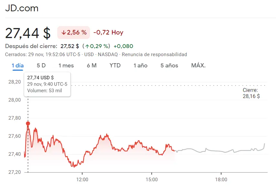This screenshot has height=188, width=276.
Task: Switch to the 5 D timeframe tab
Action: (x=41, y=65)
